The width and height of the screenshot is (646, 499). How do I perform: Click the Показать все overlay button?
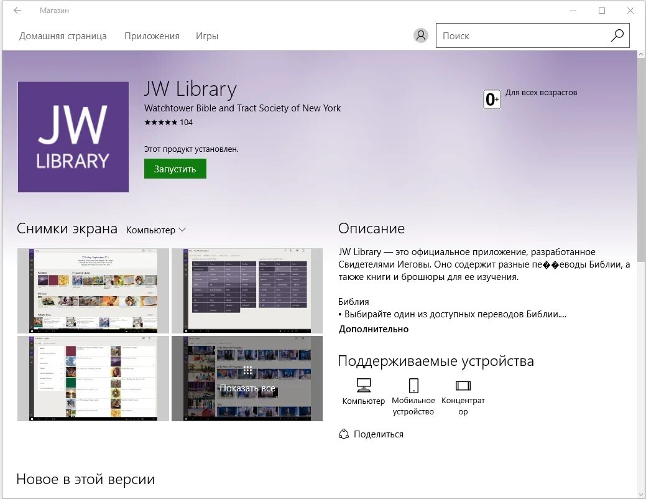[248, 388]
